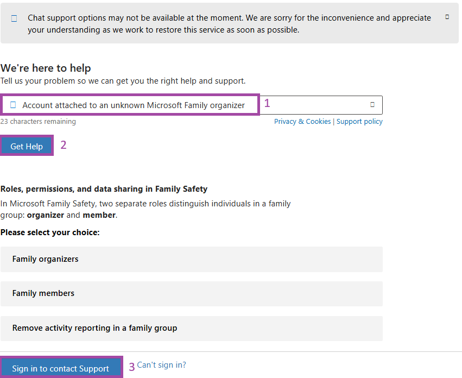Click the Get Help button

click(27, 146)
